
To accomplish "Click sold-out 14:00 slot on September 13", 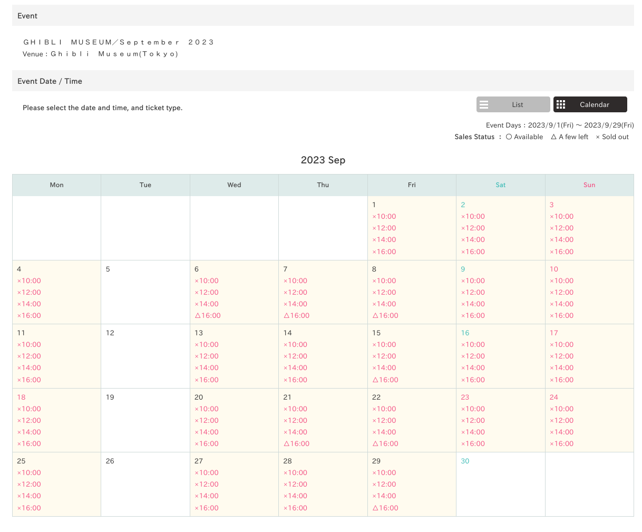I will tap(207, 367).
